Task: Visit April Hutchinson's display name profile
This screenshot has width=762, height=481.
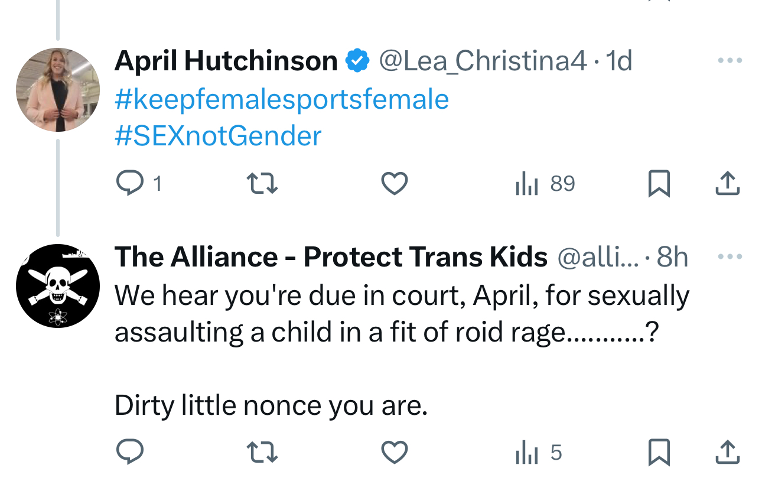Action: pos(226,60)
